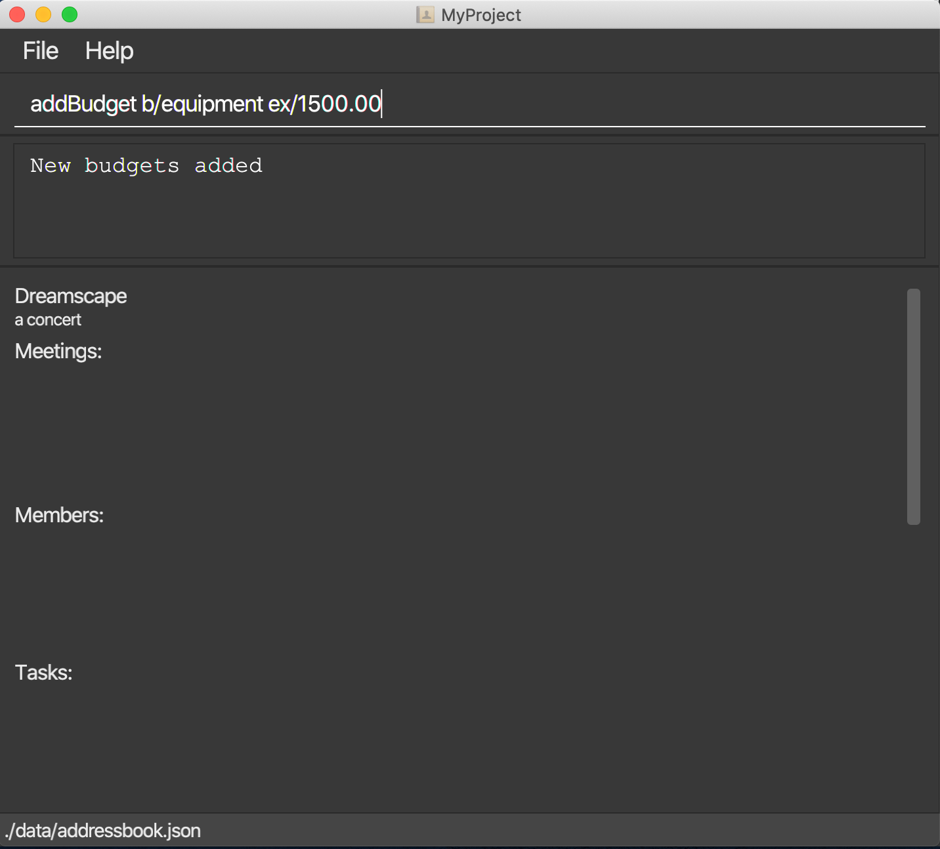Click the 'New budgets added' result box
The height and width of the screenshot is (849, 940).
point(469,201)
